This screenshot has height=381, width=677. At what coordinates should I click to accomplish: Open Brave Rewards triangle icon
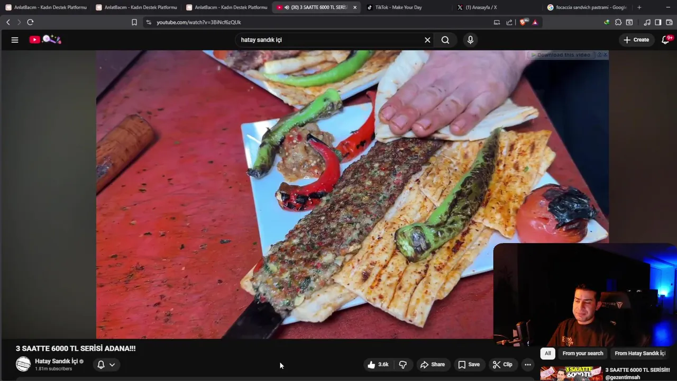point(535,22)
